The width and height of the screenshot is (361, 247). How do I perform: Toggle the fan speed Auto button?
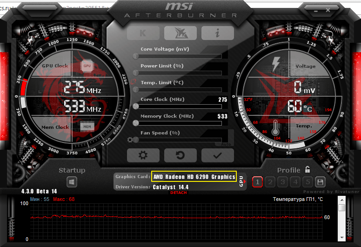pyautogui.click(x=227, y=145)
